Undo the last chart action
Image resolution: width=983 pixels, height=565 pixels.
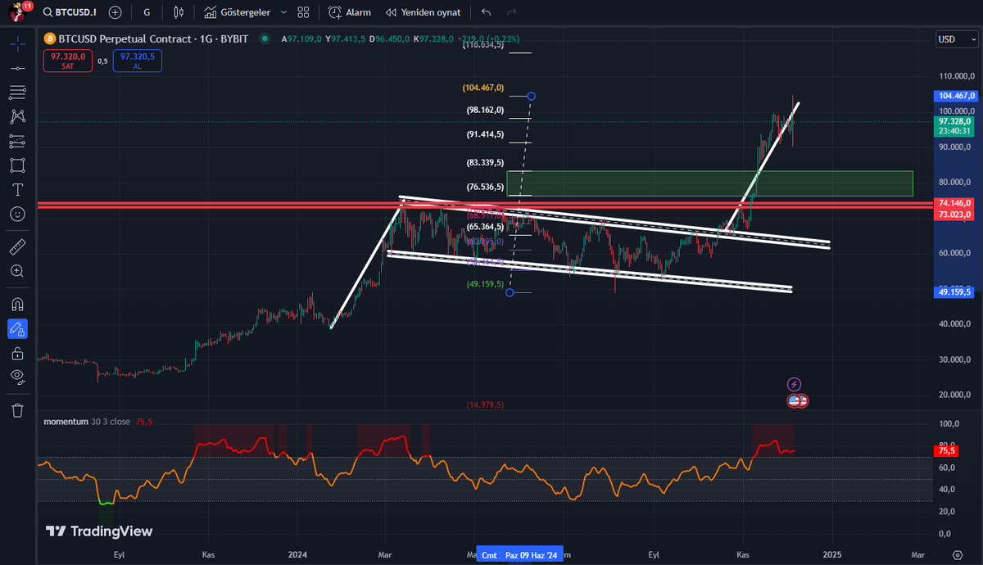tap(487, 12)
